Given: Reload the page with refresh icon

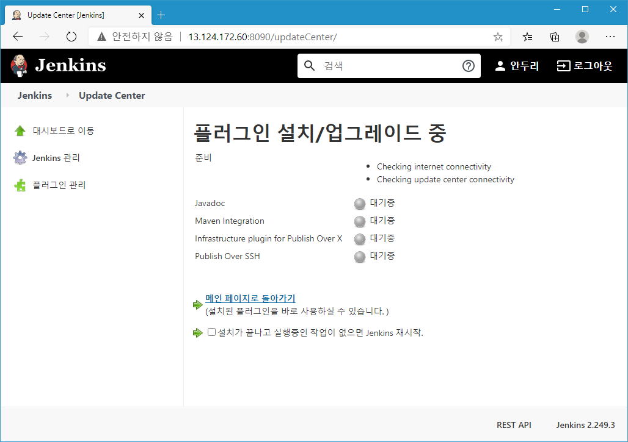Looking at the screenshot, I should tap(71, 37).
